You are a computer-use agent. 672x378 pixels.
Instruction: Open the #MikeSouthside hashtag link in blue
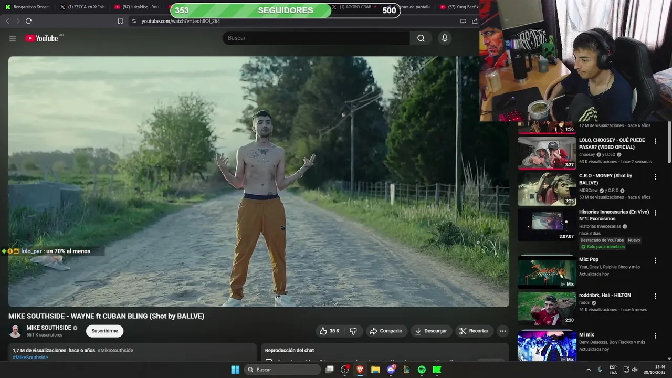point(30,358)
